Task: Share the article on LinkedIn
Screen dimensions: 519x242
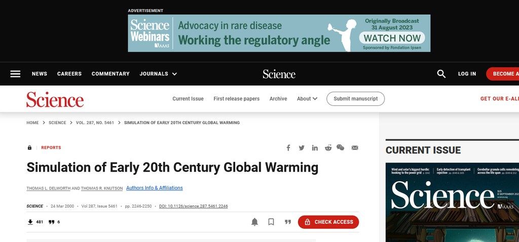Action: [x=315, y=148]
